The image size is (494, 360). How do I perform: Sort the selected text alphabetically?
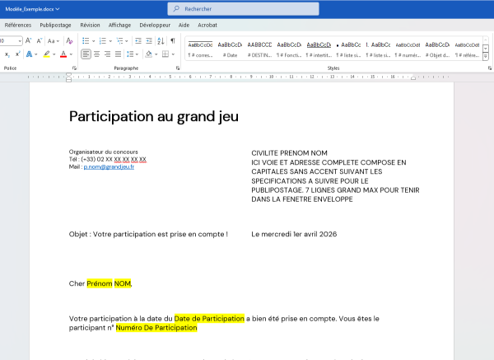pos(160,40)
